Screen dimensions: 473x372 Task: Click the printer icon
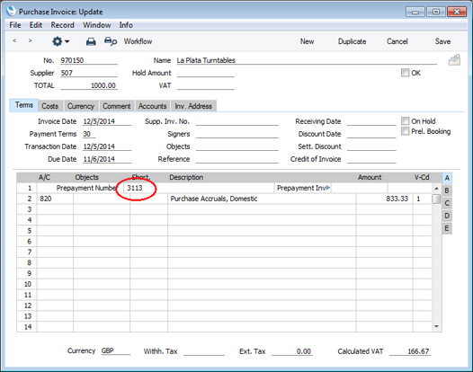pos(91,41)
